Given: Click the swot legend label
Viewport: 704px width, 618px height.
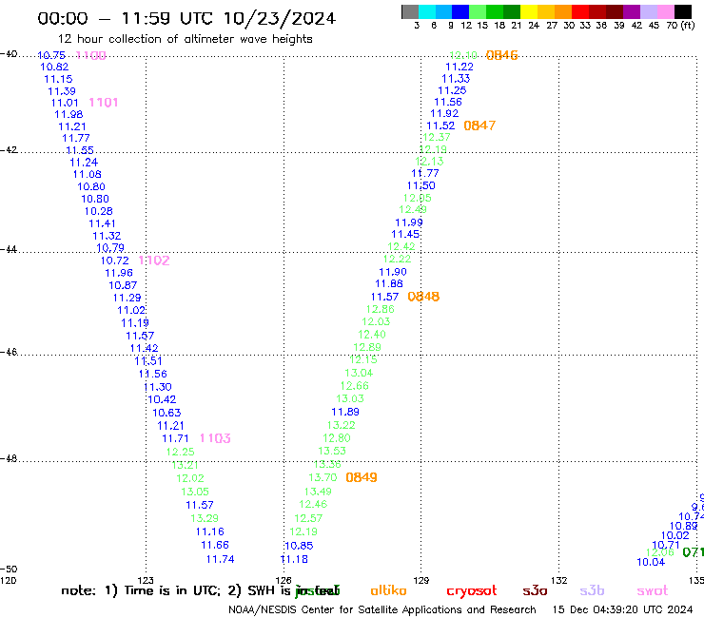Looking at the screenshot, I should click(x=653, y=590).
